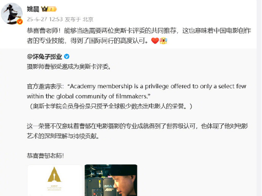Click the paragraph beginning 这一荣誉不仅意味着
The height and width of the screenshot is (196, 262).
[137, 131]
